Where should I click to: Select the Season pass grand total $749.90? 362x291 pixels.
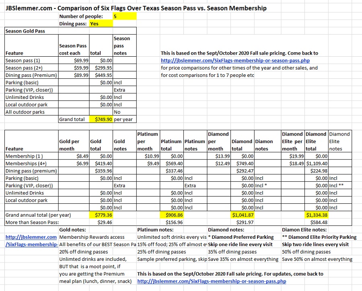[x=101, y=119]
